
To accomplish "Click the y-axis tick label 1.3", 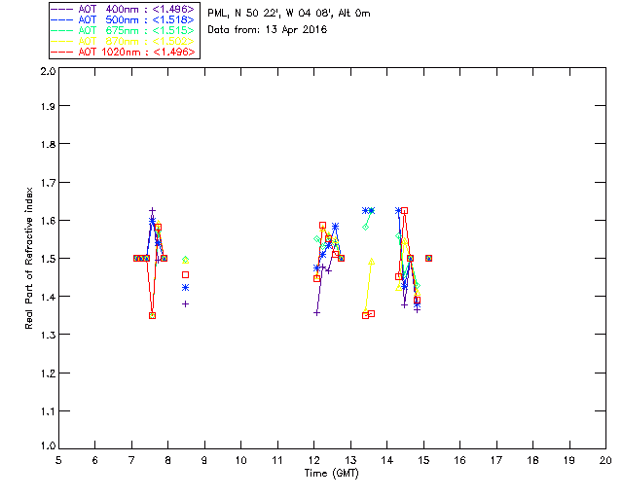I will pos(48,335).
